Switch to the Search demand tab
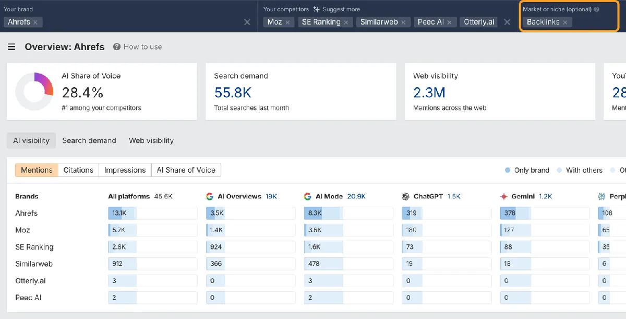Viewport: 626px width, 319px height. point(89,140)
